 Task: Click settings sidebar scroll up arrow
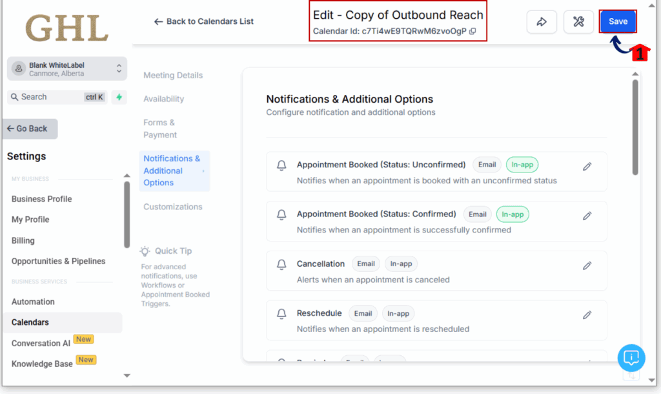click(x=127, y=176)
